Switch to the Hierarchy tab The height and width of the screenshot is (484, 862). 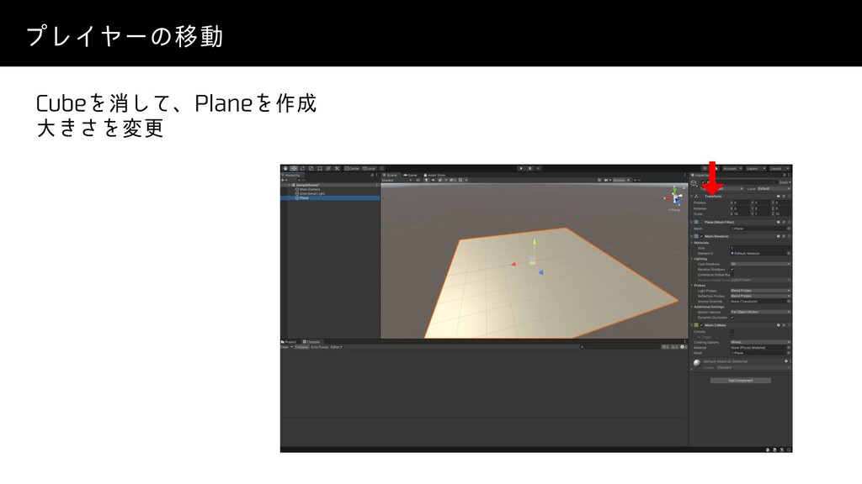291,175
